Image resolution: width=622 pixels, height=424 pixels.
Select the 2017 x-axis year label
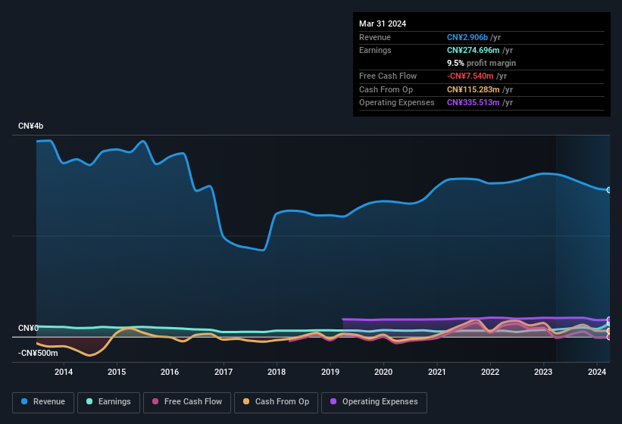[223, 372]
